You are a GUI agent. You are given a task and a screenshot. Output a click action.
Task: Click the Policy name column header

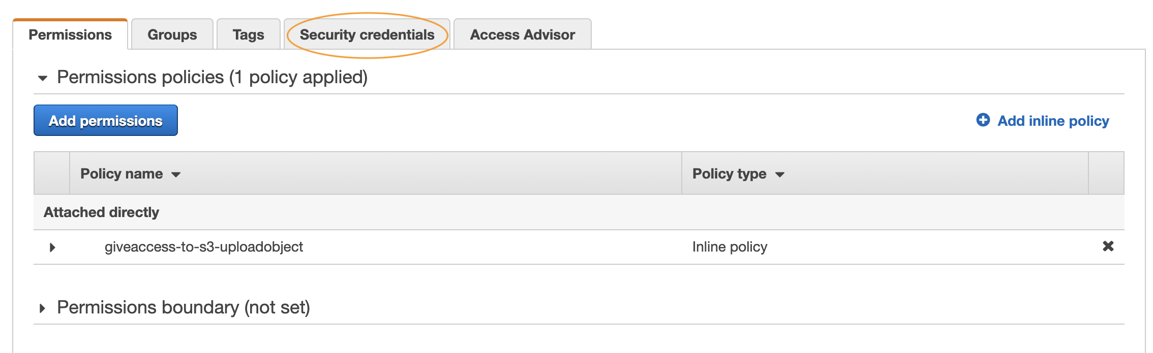(375, 173)
